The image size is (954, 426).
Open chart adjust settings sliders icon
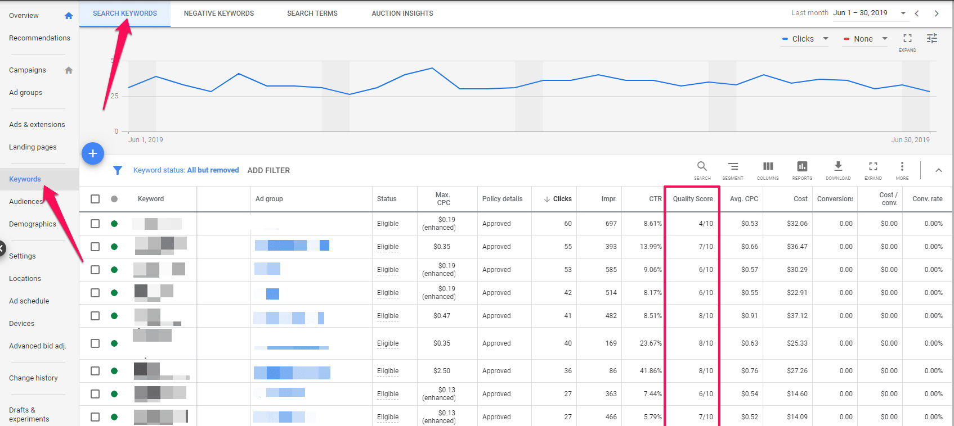(x=932, y=38)
